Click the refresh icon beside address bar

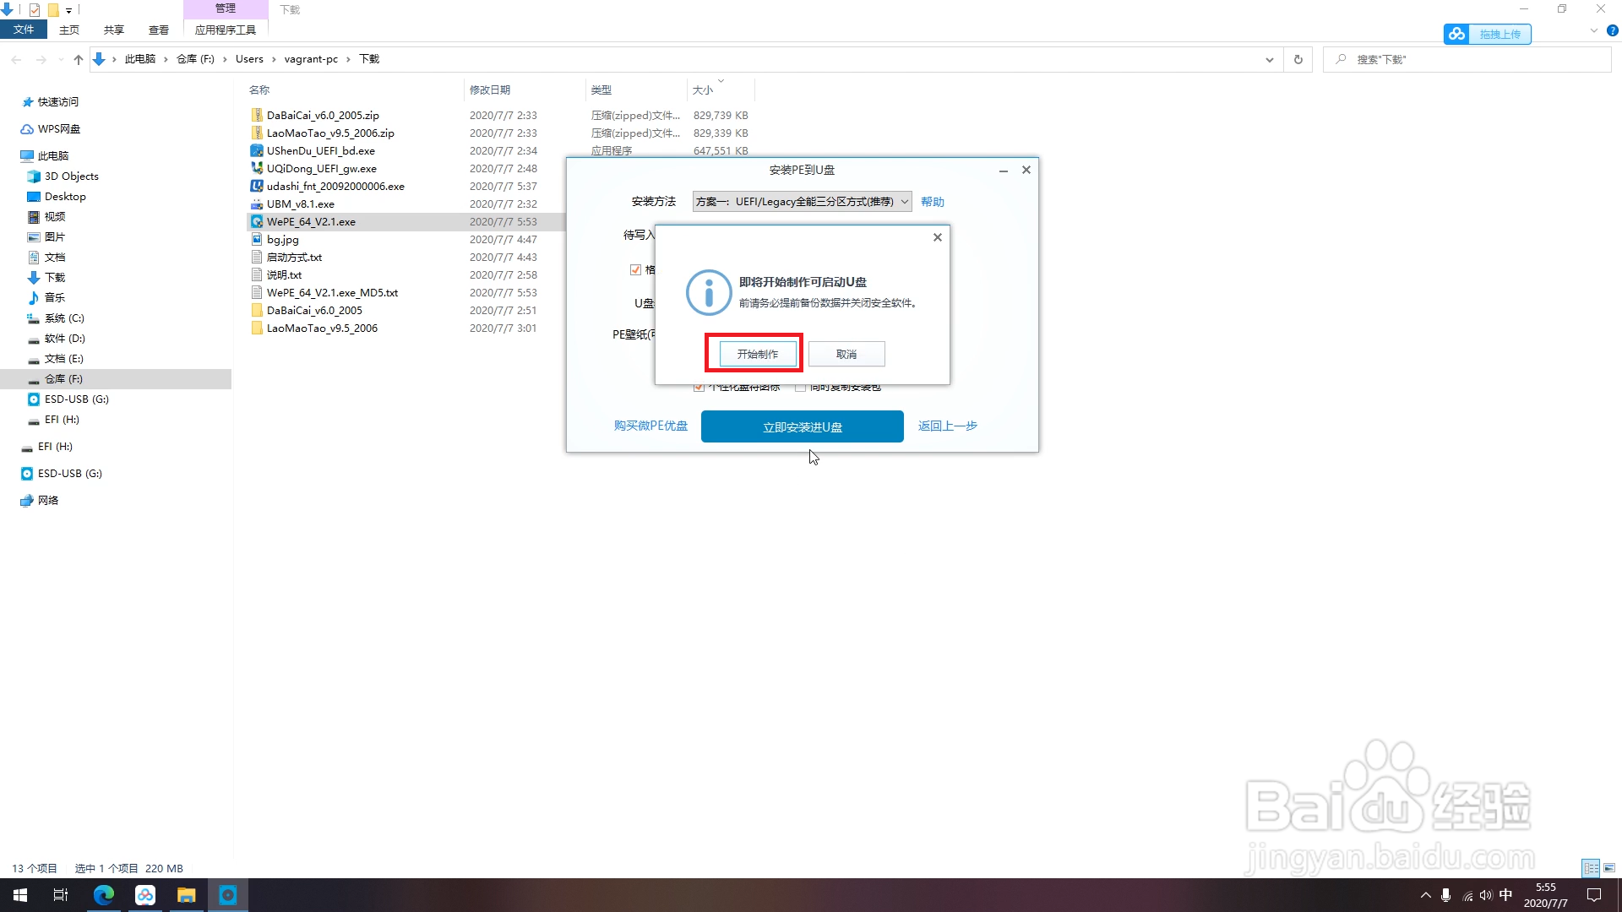(1298, 59)
